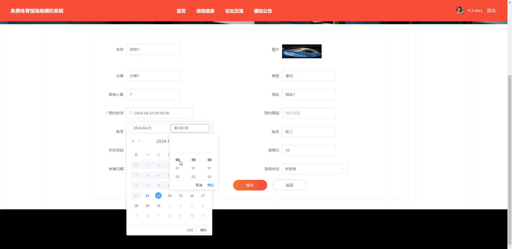Click the 2024-04-23 date input in picker

pos(149,128)
